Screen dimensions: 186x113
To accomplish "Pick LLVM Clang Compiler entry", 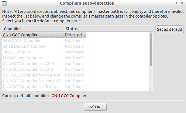I will click(23, 58).
